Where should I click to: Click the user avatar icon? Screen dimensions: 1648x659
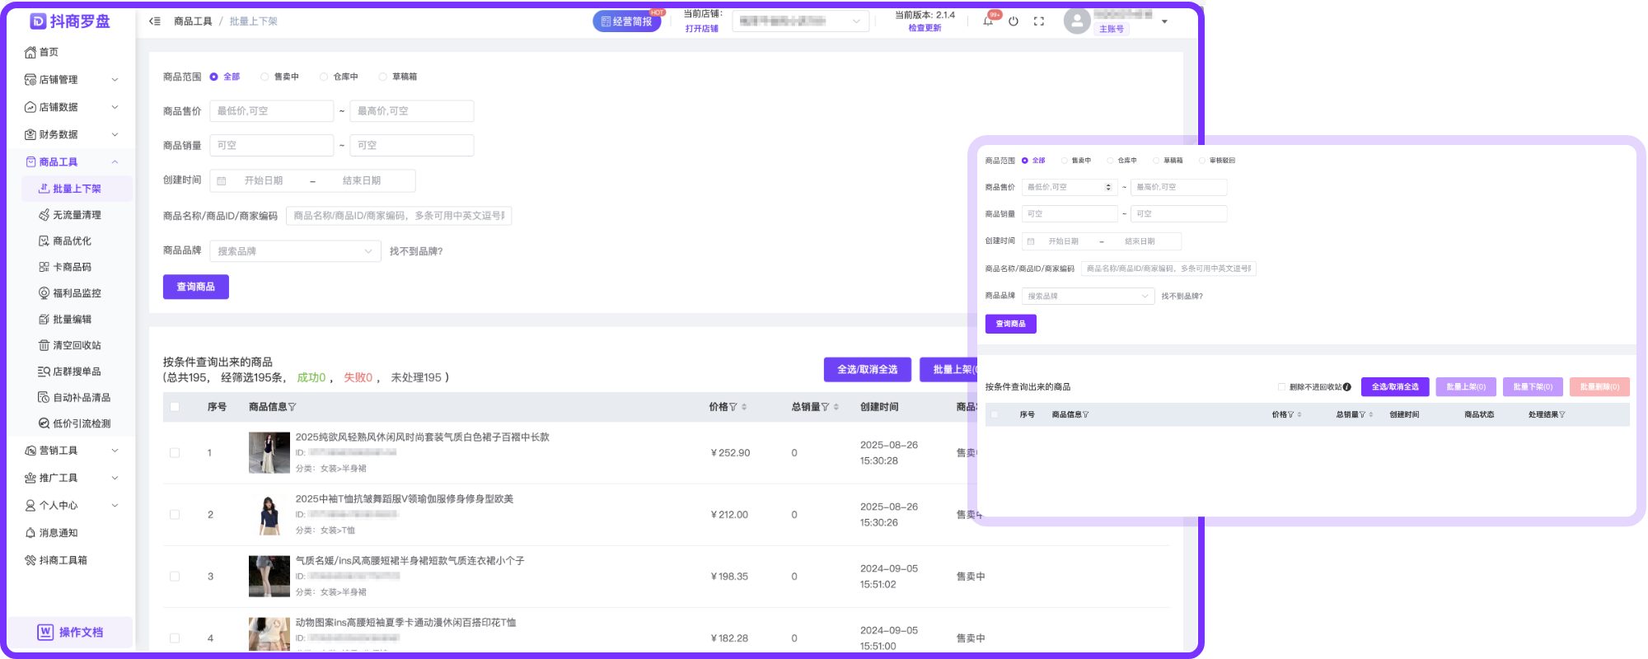[x=1077, y=21]
